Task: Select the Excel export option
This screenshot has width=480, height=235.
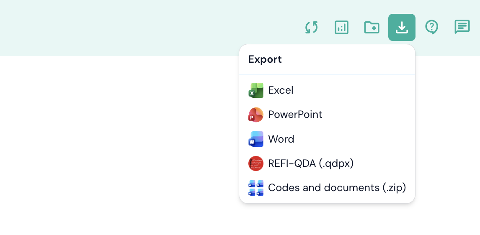Action: 281,90
